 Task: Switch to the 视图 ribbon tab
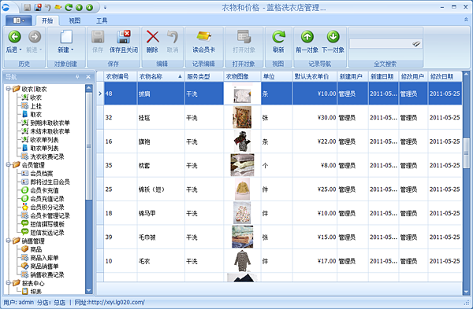[x=75, y=20]
